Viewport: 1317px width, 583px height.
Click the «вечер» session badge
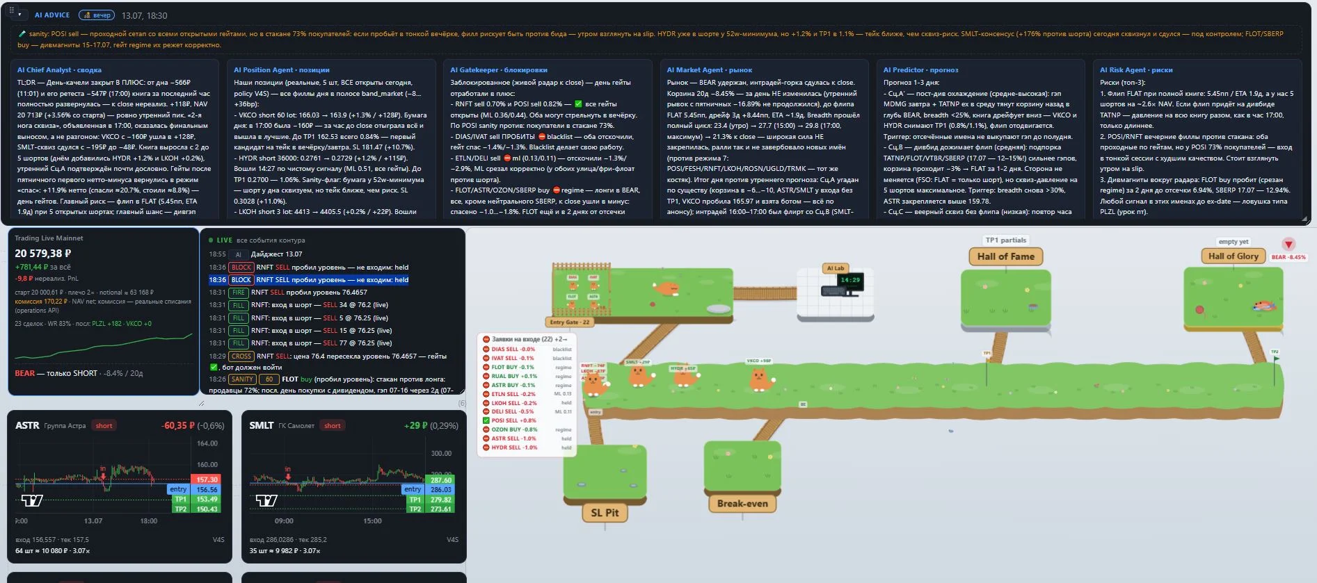pos(97,15)
